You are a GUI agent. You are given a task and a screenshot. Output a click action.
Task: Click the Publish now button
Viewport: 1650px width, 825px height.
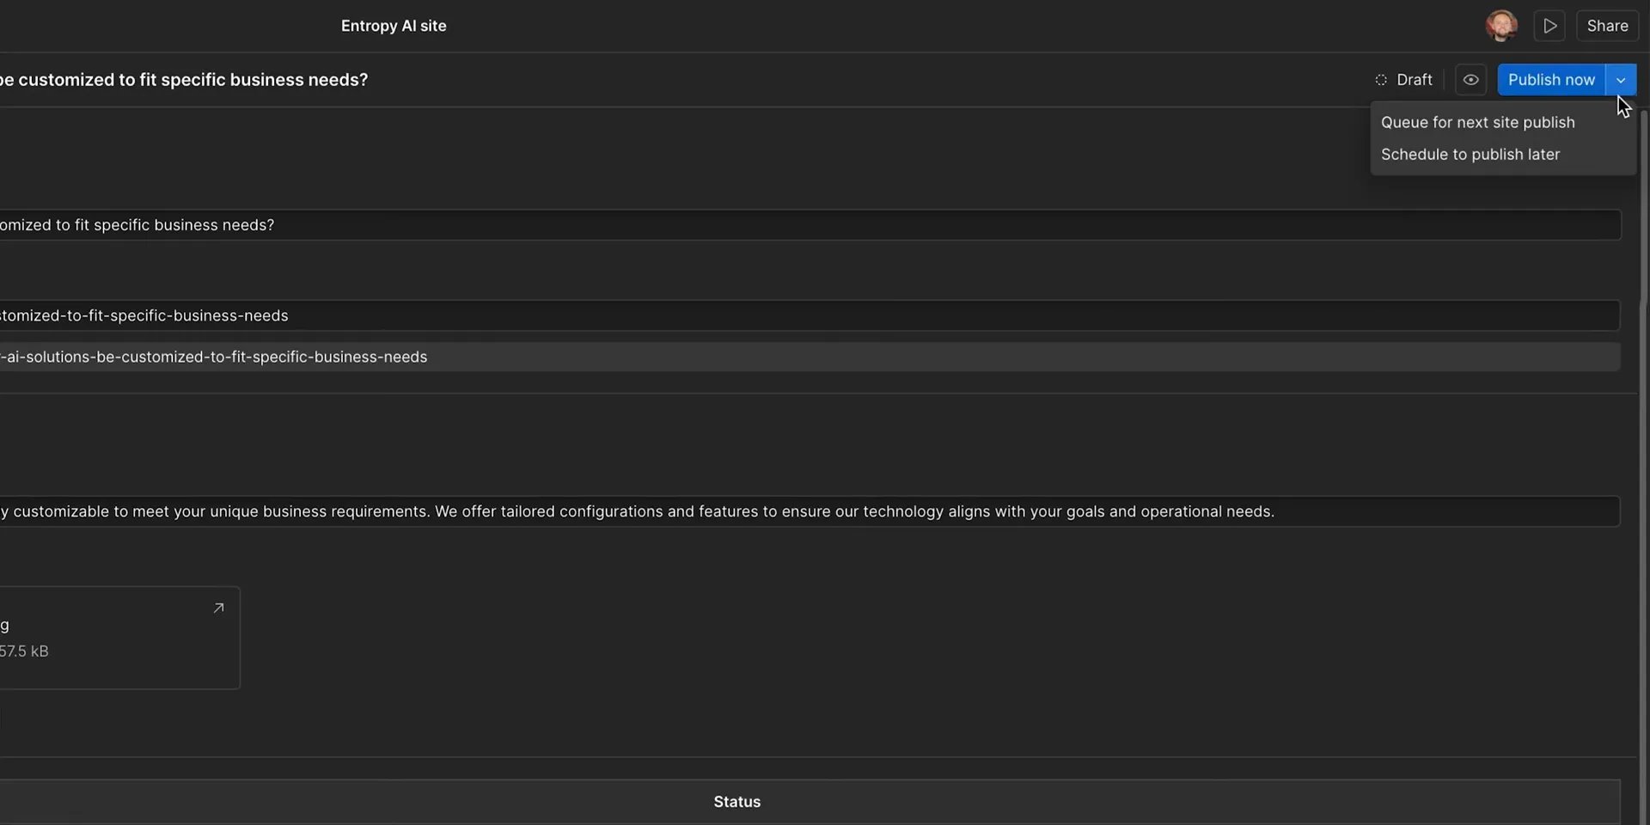coord(1551,80)
